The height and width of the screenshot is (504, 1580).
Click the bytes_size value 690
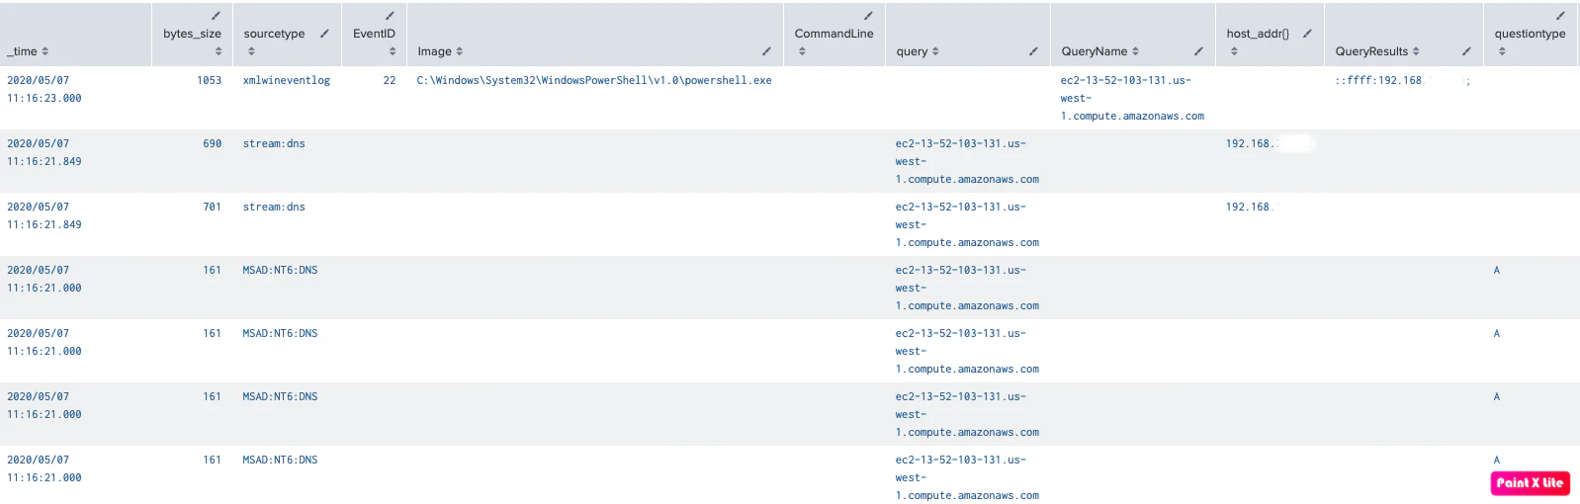213,144
